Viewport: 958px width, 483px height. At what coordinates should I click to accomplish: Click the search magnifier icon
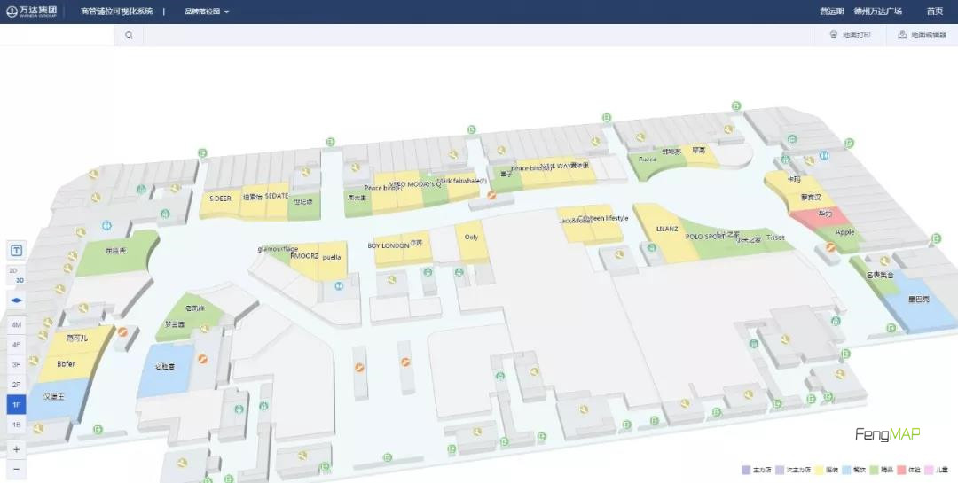click(129, 35)
